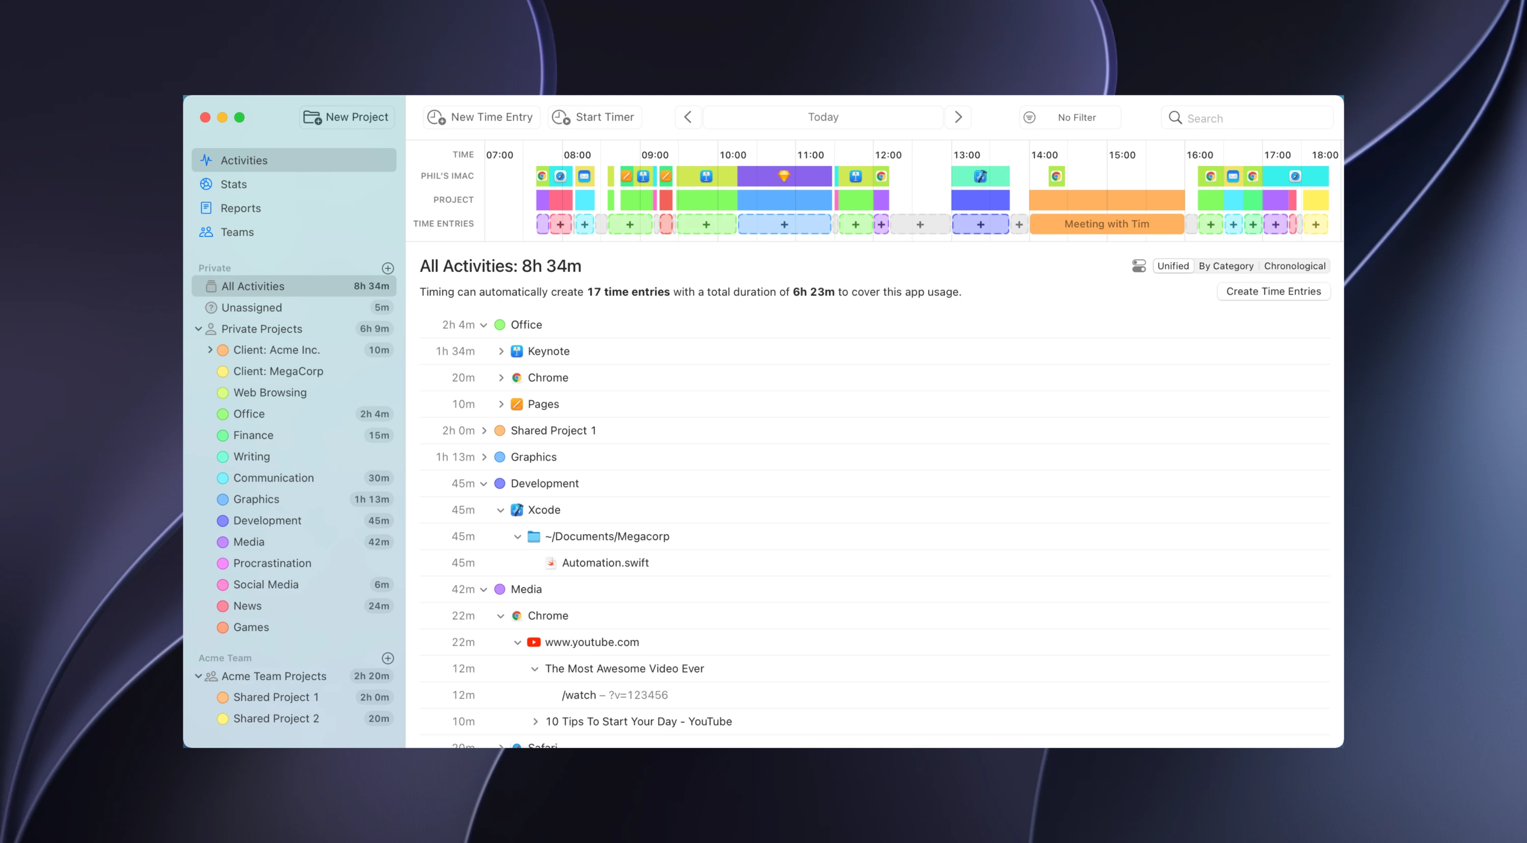Screen dimensions: 1527x843
Task: Expand the Pages row
Action: click(501, 404)
